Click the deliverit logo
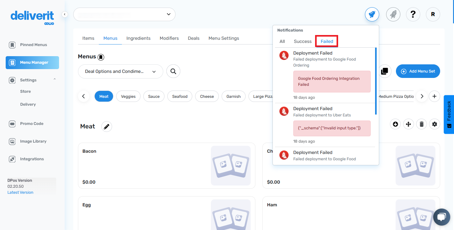The image size is (454, 230). pyautogui.click(x=32, y=17)
